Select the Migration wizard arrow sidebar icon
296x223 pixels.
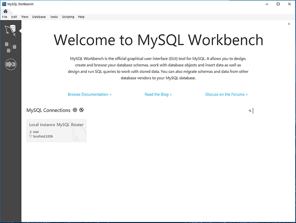click(11, 64)
